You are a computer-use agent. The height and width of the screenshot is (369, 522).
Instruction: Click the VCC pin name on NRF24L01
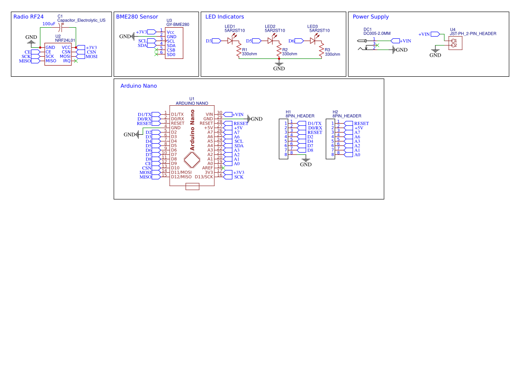(66, 48)
